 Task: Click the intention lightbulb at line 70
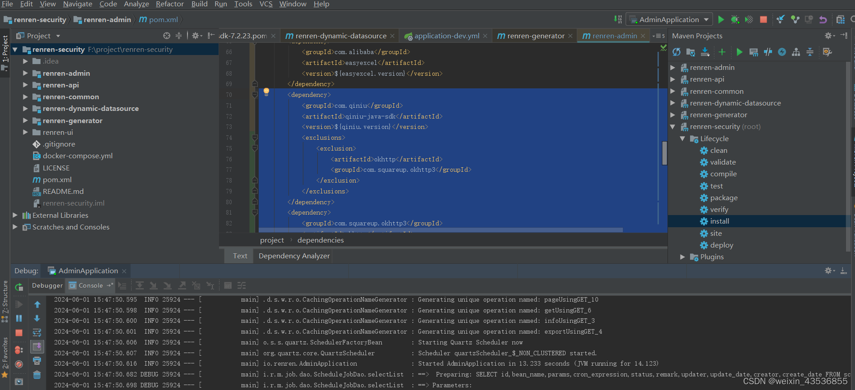pyautogui.click(x=266, y=92)
